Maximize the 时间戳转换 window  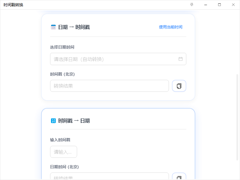click(x=219, y=5)
